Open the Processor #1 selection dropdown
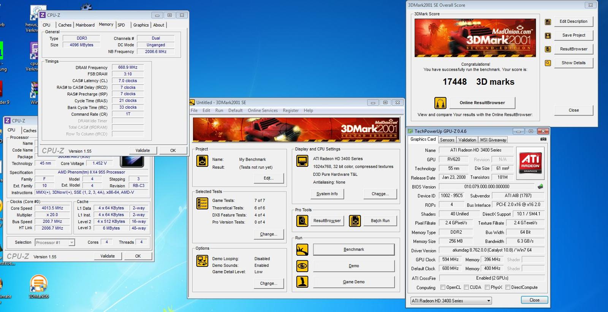The height and width of the screenshot is (312, 608). (55, 242)
